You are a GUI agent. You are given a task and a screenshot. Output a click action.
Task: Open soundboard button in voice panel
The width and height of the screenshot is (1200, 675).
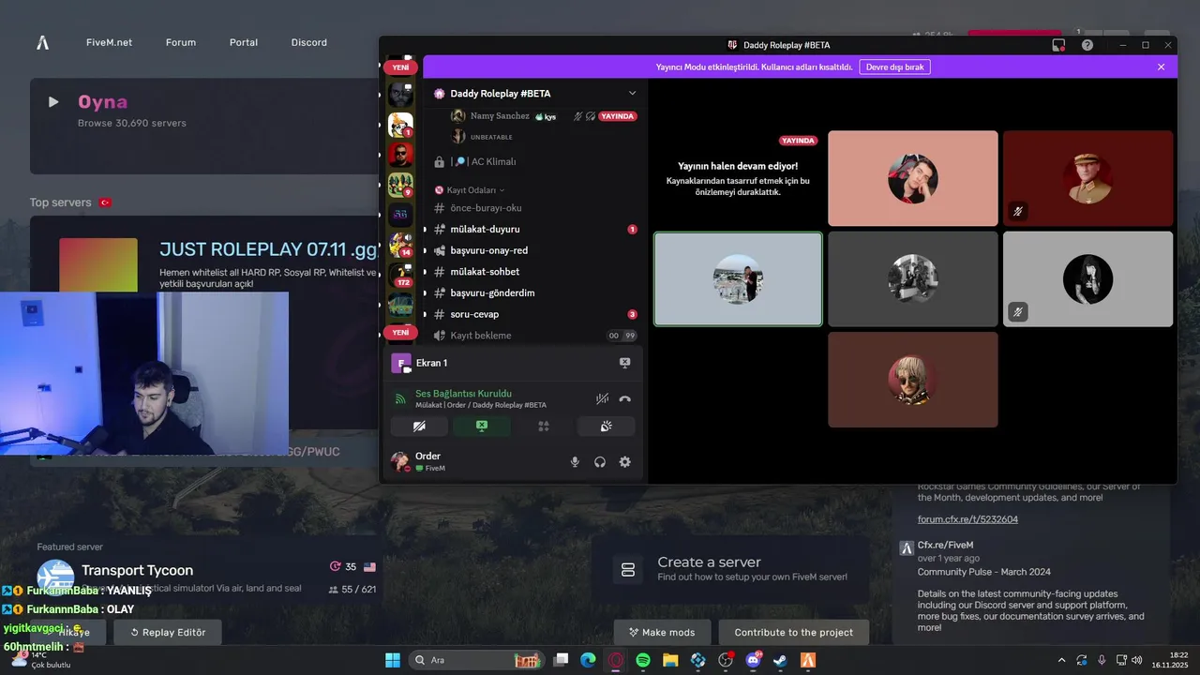coord(607,426)
